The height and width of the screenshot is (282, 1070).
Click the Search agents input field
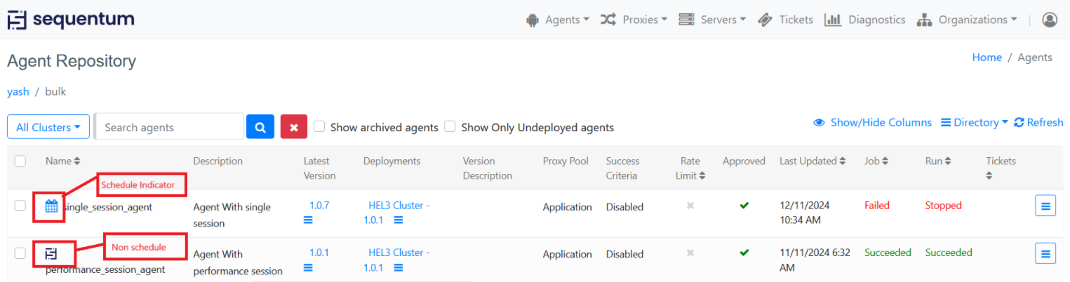coord(170,127)
